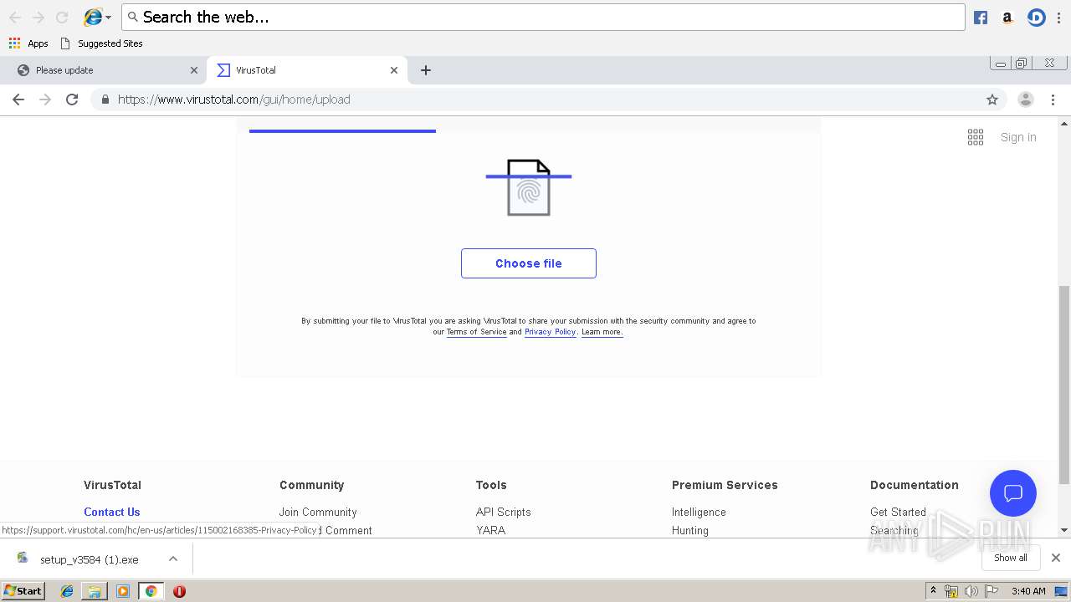
Task: Click the Chrome taskbar icon
Action: pos(151,591)
